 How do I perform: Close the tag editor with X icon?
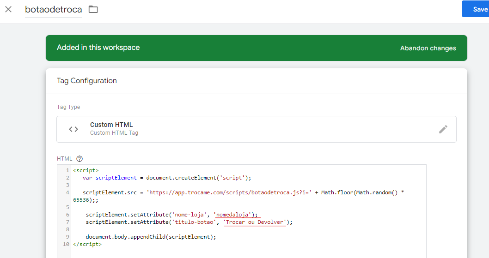(8, 9)
